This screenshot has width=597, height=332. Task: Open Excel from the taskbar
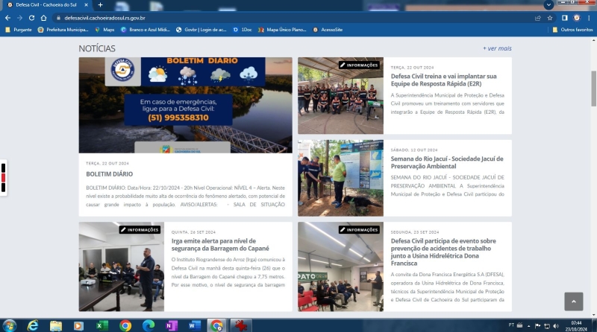pos(102,325)
